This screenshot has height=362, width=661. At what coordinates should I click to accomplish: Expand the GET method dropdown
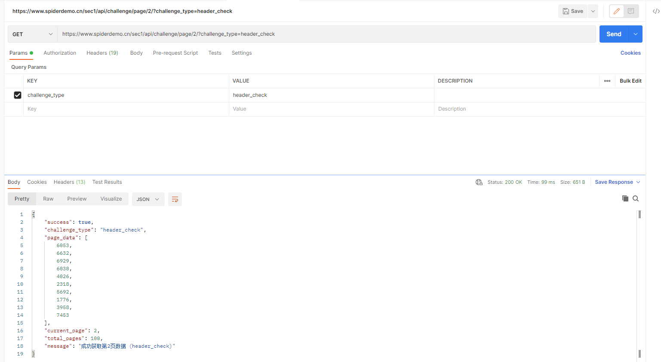pos(33,34)
